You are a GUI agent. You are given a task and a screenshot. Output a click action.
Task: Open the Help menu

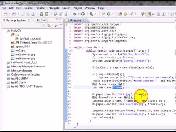(101, 8)
